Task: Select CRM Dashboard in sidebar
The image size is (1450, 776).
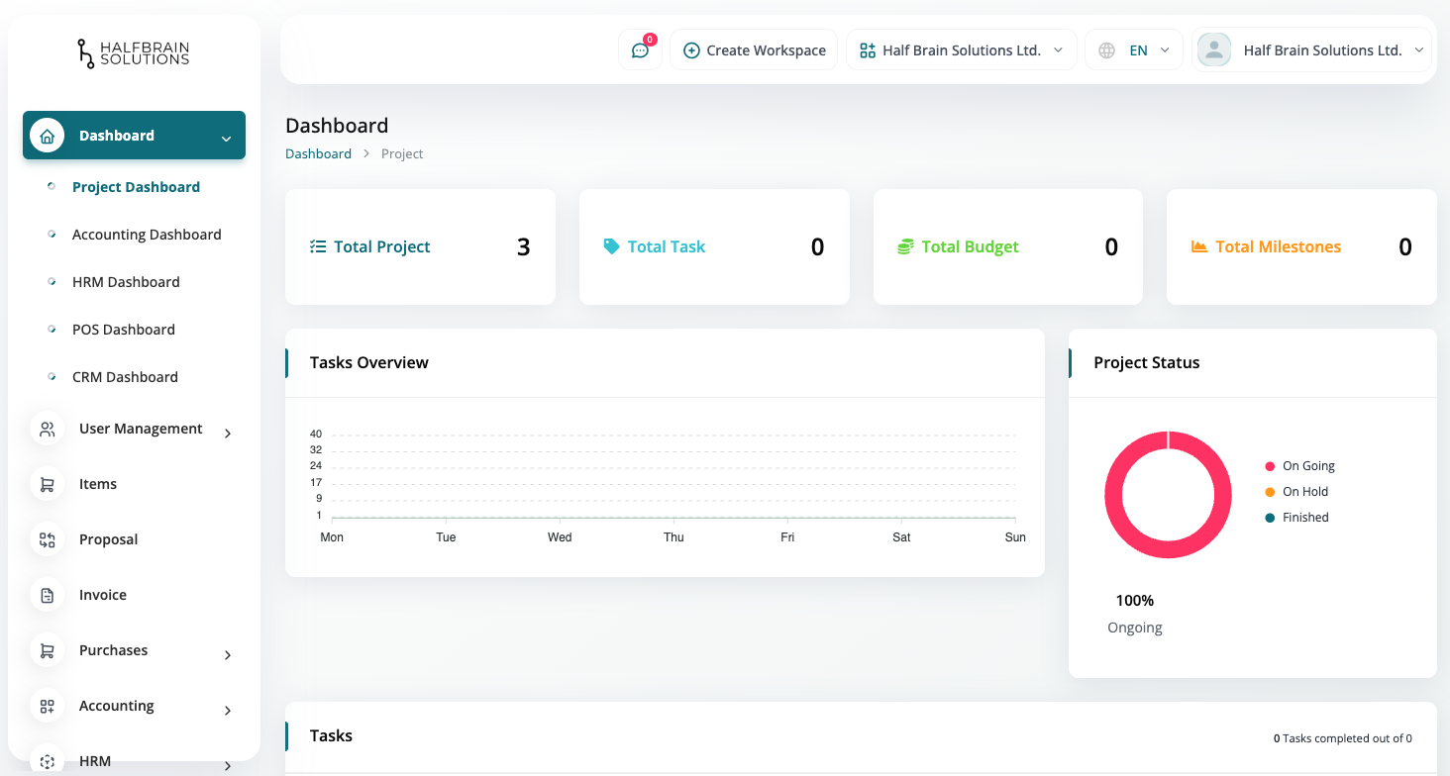Action: point(125,377)
